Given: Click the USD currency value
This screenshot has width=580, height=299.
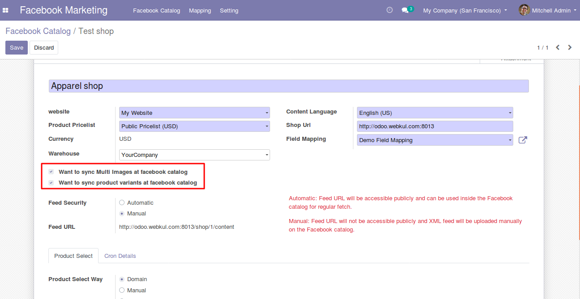Looking at the screenshot, I should pos(125,139).
